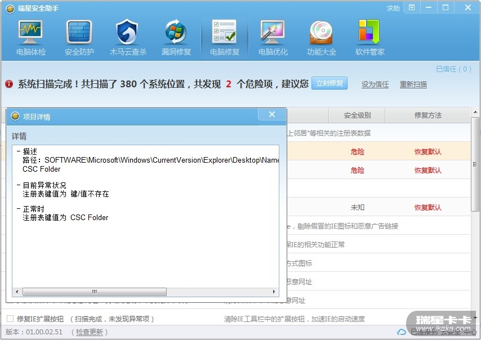
Task: Click the 瑞星安全助手 title bar logo
Action: pyautogui.click(x=10, y=8)
